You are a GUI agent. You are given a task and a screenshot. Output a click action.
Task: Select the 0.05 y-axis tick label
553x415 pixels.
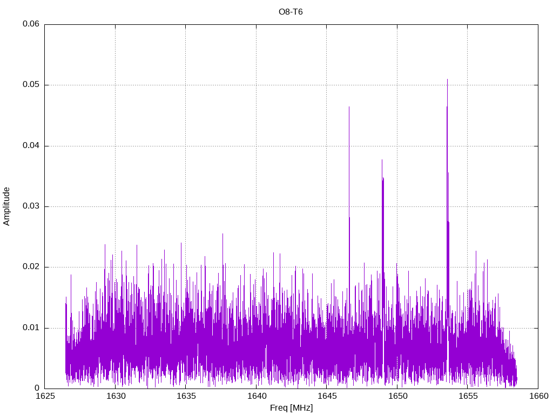pyautogui.click(x=31, y=85)
